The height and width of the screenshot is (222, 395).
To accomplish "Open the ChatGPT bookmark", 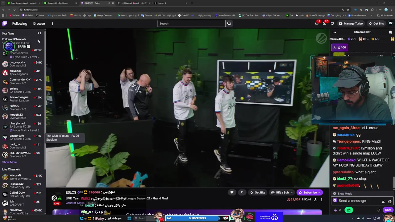I will pos(183,15).
